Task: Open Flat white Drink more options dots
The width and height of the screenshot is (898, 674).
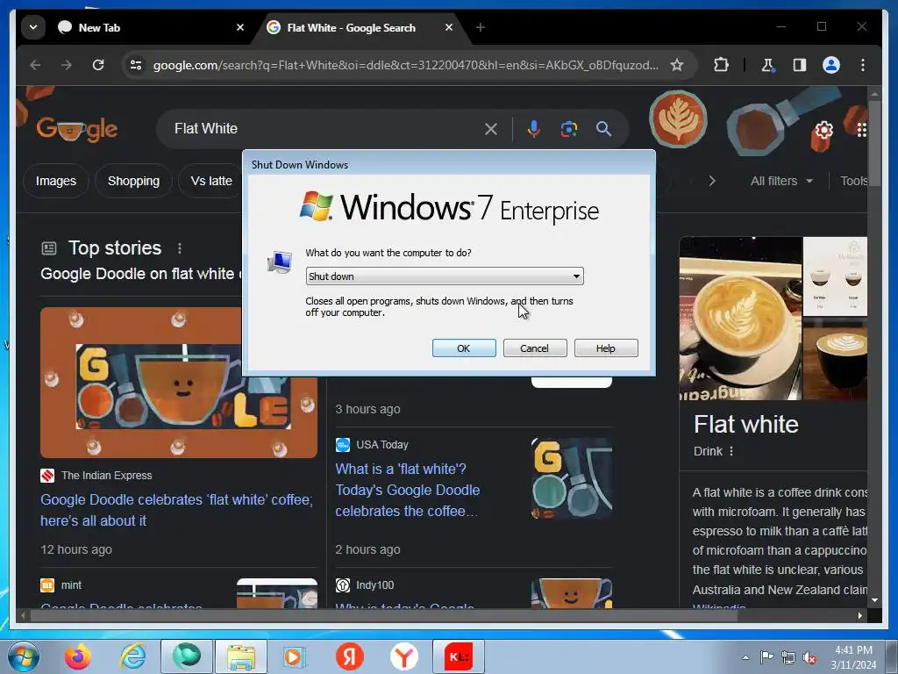Action: [x=731, y=451]
